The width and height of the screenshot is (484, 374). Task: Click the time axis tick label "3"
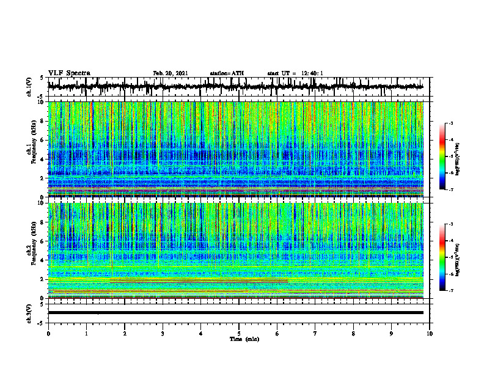(163, 334)
